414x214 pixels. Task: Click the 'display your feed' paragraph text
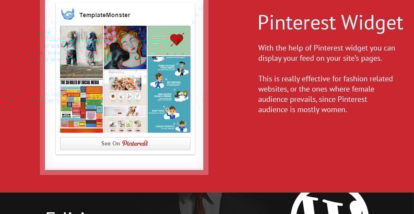tap(326, 53)
